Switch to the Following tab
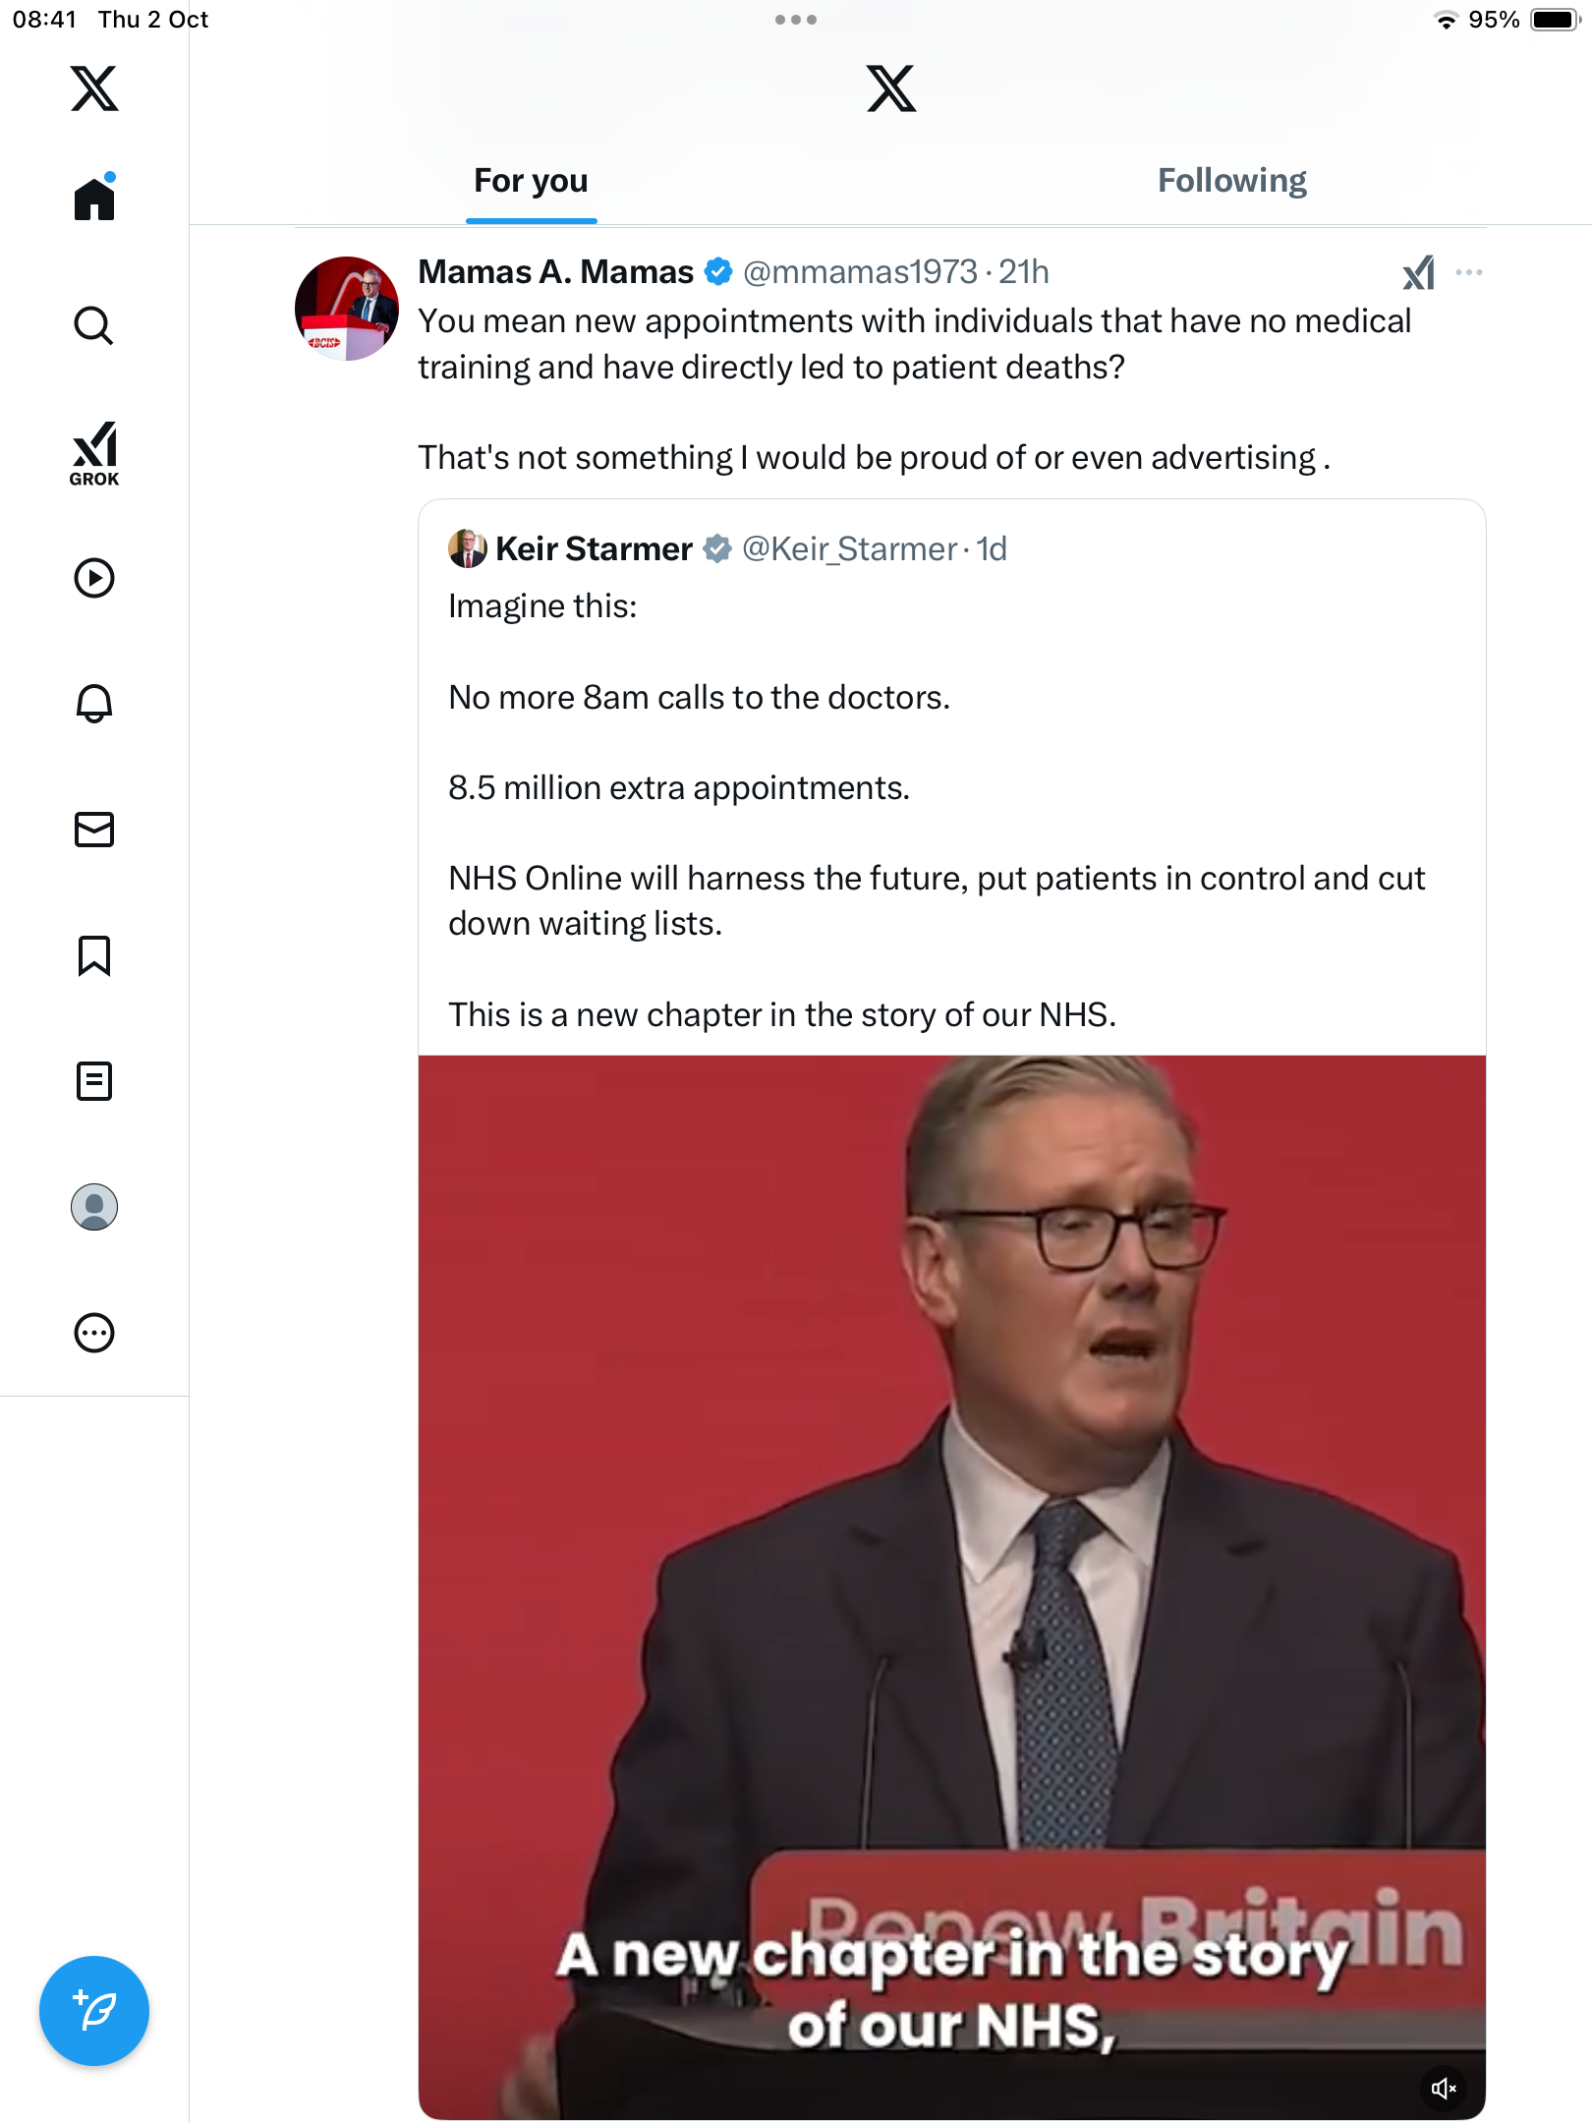1592x2123 pixels. [1231, 181]
